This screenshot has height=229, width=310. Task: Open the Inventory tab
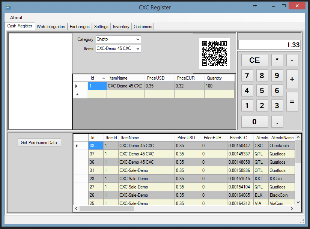coord(121,27)
